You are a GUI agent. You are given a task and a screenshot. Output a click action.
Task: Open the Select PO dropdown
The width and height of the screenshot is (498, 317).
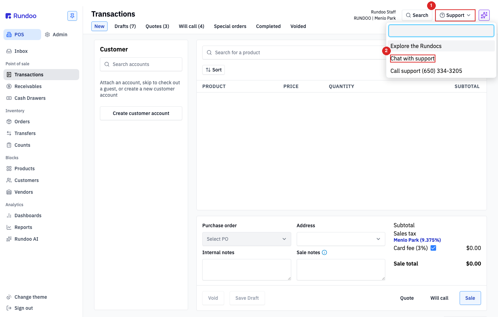pyautogui.click(x=247, y=239)
